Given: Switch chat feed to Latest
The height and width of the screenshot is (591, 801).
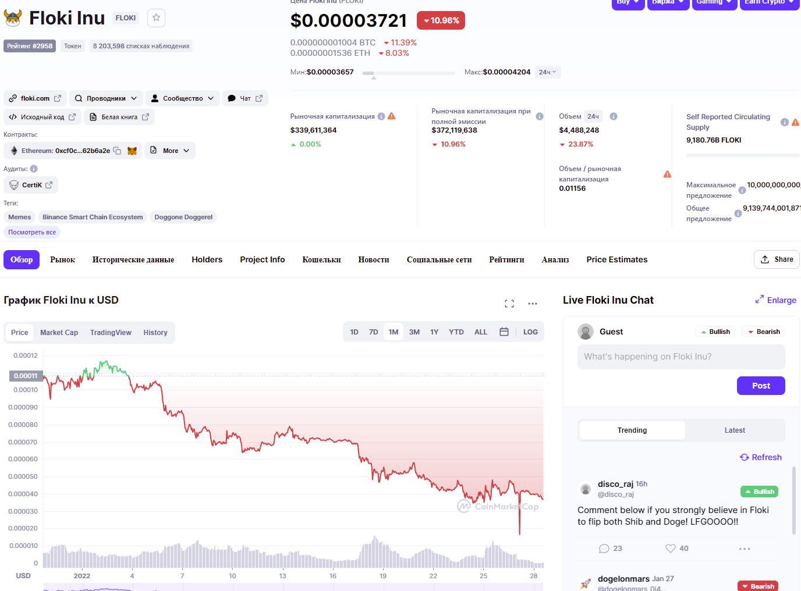Looking at the screenshot, I should (735, 430).
